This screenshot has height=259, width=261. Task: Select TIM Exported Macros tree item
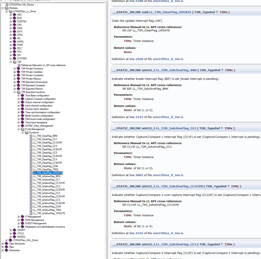pos(32,89)
